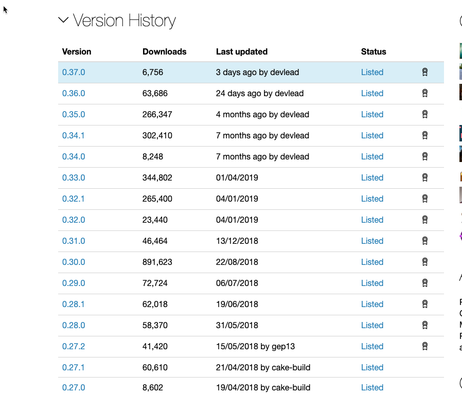Open version 0.29.0 details
This screenshot has width=462, height=394.
(74, 283)
